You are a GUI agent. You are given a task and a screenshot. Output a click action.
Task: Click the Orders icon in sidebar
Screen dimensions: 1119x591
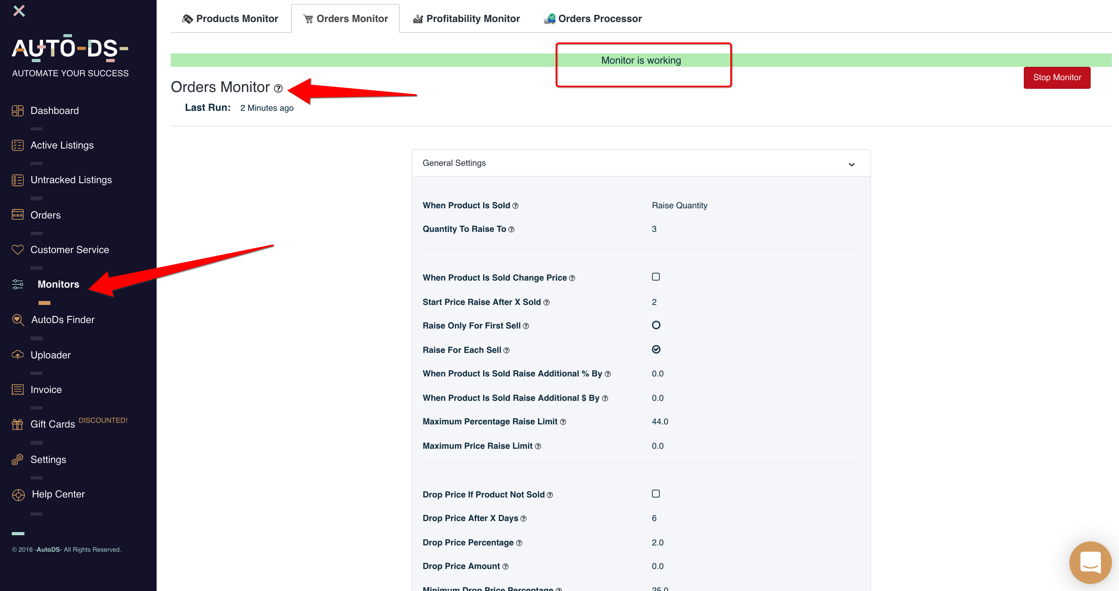pos(18,215)
